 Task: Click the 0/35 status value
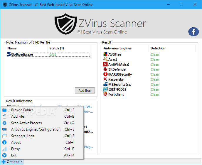[53, 54]
